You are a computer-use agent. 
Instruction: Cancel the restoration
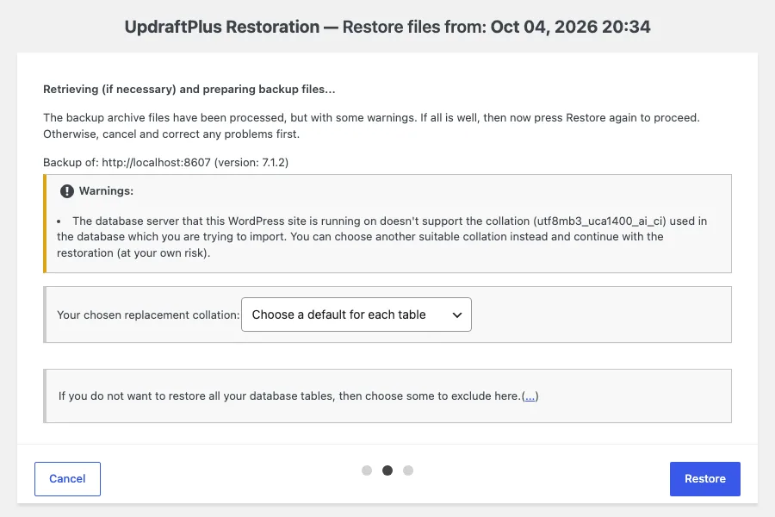coord(67,478)
